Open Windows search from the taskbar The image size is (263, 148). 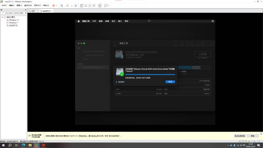click(10, 145)
